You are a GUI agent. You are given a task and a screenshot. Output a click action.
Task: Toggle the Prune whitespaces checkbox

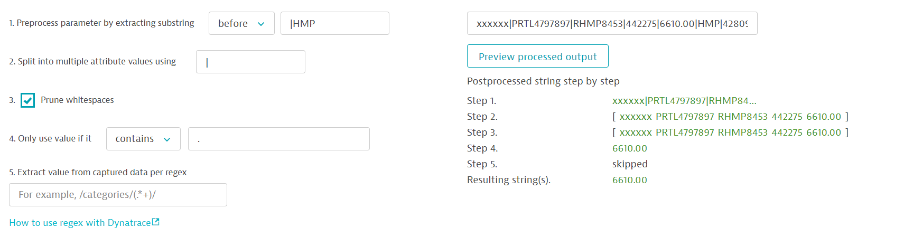coord(28,100)
